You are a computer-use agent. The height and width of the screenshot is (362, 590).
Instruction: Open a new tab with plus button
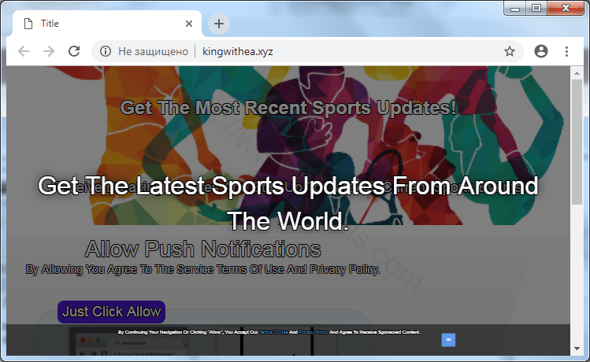[219, 24]
